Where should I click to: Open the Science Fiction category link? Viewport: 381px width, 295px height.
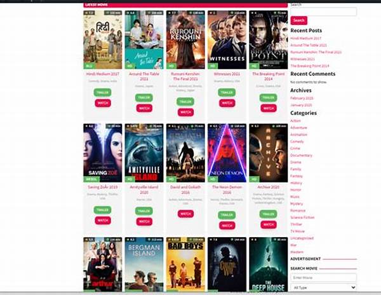[x=302, y=217]
